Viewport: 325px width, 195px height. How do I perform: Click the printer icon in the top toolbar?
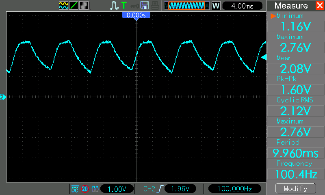point(155,6)
